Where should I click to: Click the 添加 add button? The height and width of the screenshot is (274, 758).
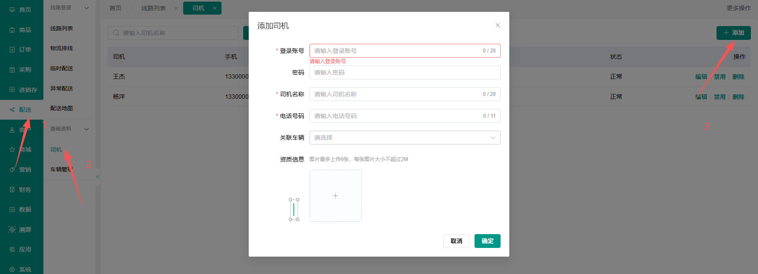click(734, 33)
